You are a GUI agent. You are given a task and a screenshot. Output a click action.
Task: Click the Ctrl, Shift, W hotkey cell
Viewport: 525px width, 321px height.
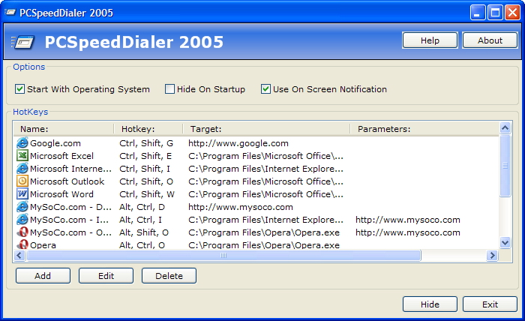point(147,194)
